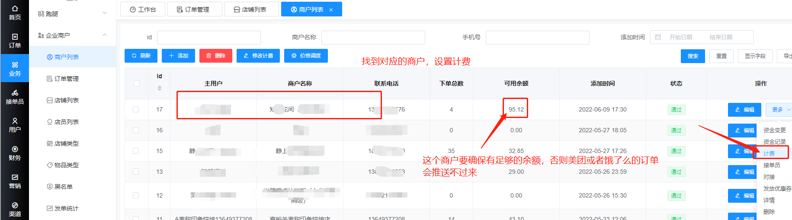Click 编辑 for merchant id 13
The height and width of the screenshot is (220, 792).
coord(743,172)
